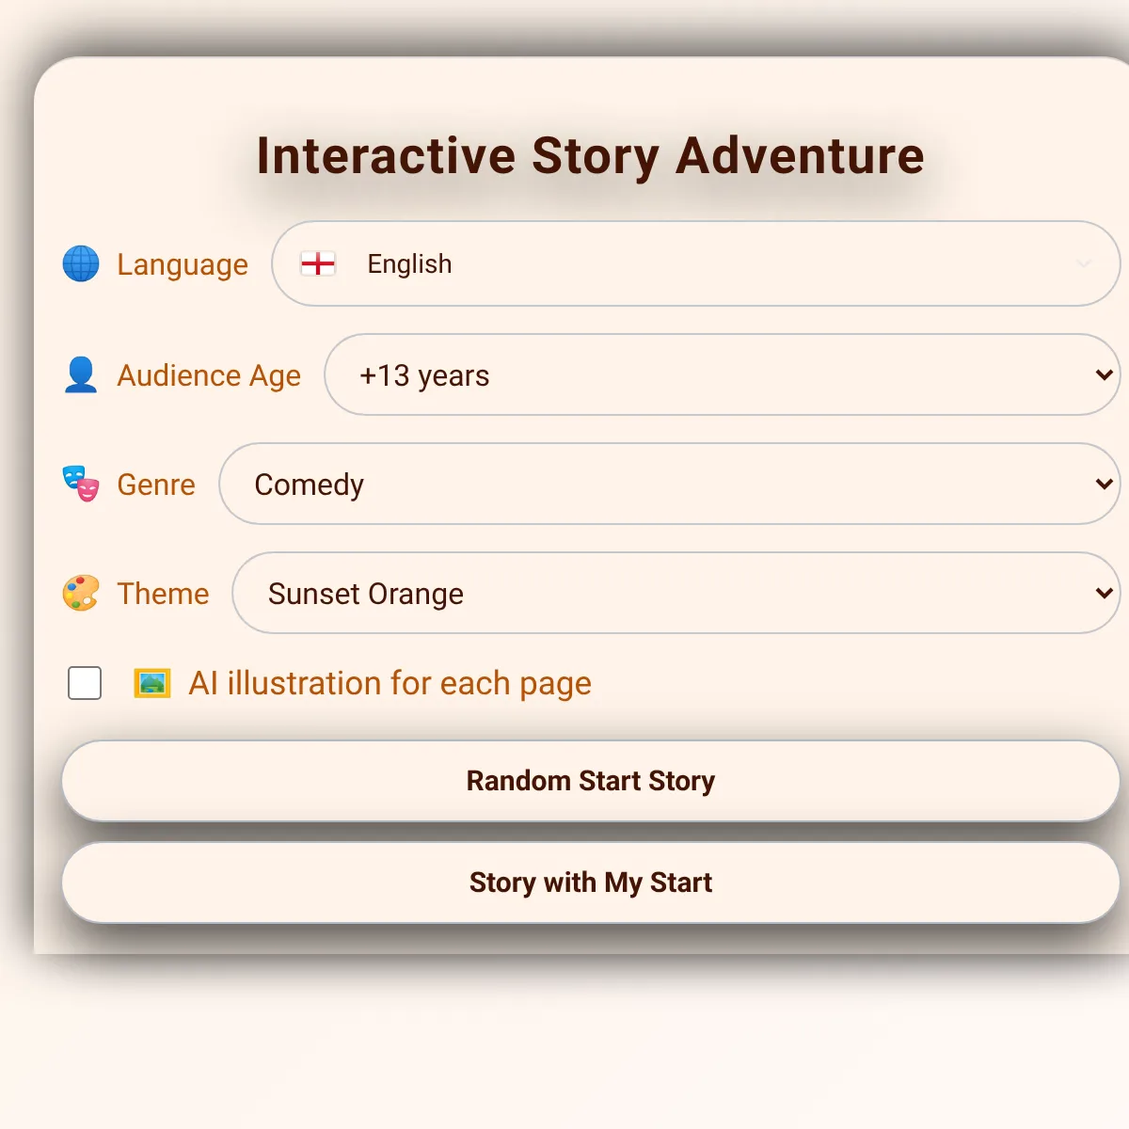Screen dimensions: 1129x1129
Task: Click the paint palette Theme icon
Action: coord(81,594)
